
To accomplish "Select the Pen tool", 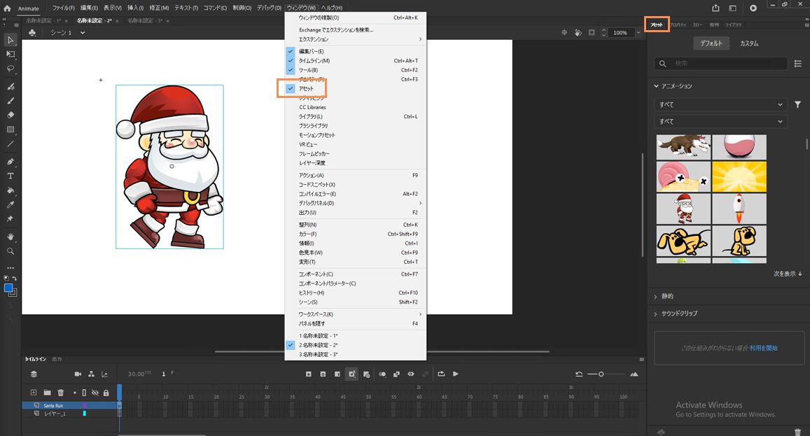I will [11, 161].
